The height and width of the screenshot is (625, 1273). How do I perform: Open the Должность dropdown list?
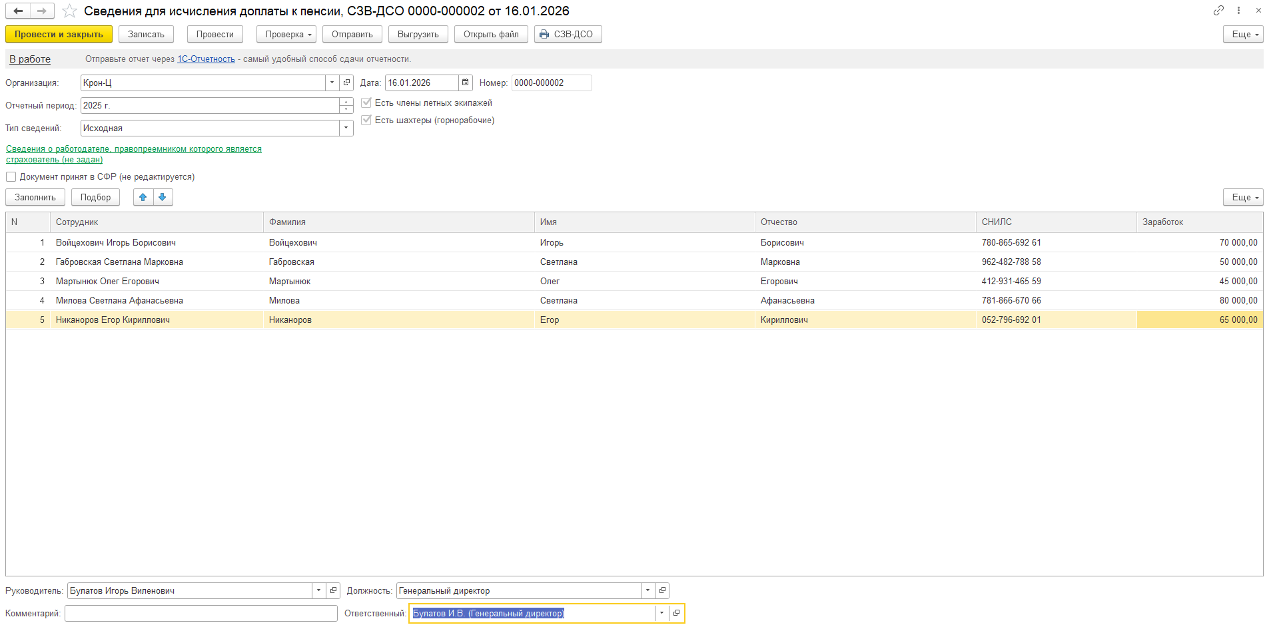tap(647, 590)
